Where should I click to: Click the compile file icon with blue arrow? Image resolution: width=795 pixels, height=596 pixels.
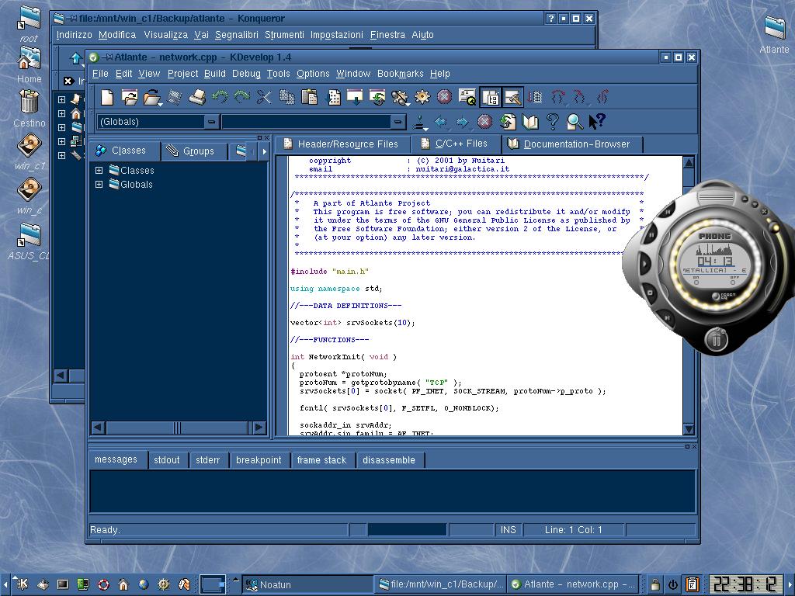click(332, 97)
